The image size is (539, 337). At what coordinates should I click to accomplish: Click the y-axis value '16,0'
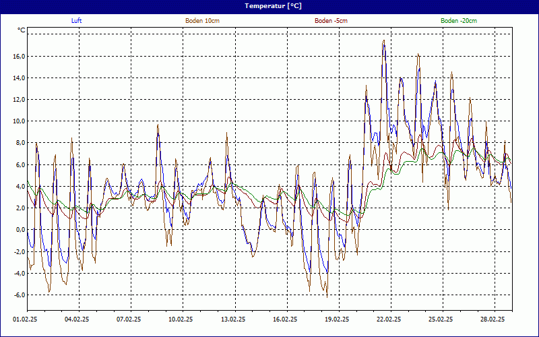pos(20,57)
